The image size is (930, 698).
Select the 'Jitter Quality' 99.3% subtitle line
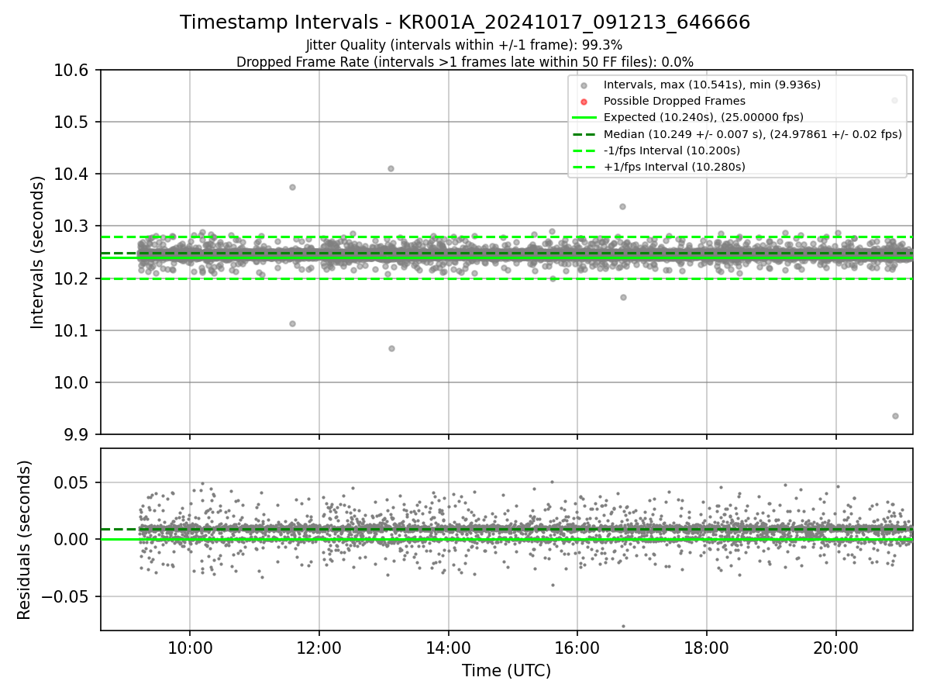(x=464, y=45)
